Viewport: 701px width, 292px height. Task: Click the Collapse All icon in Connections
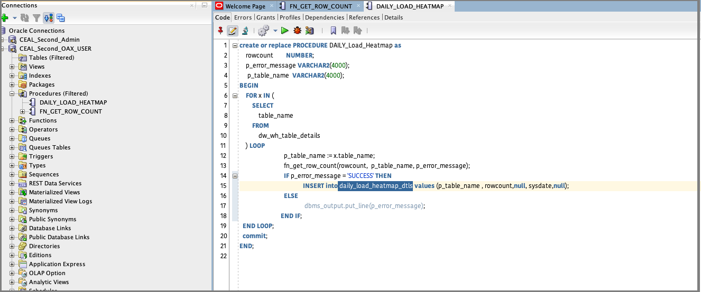pos(61,18)
